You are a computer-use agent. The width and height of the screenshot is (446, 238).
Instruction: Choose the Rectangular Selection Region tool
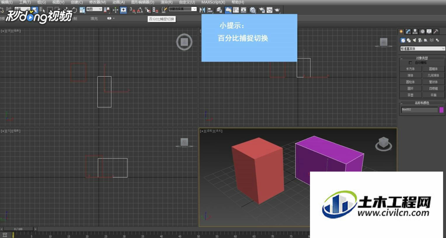tap(49, 10)
